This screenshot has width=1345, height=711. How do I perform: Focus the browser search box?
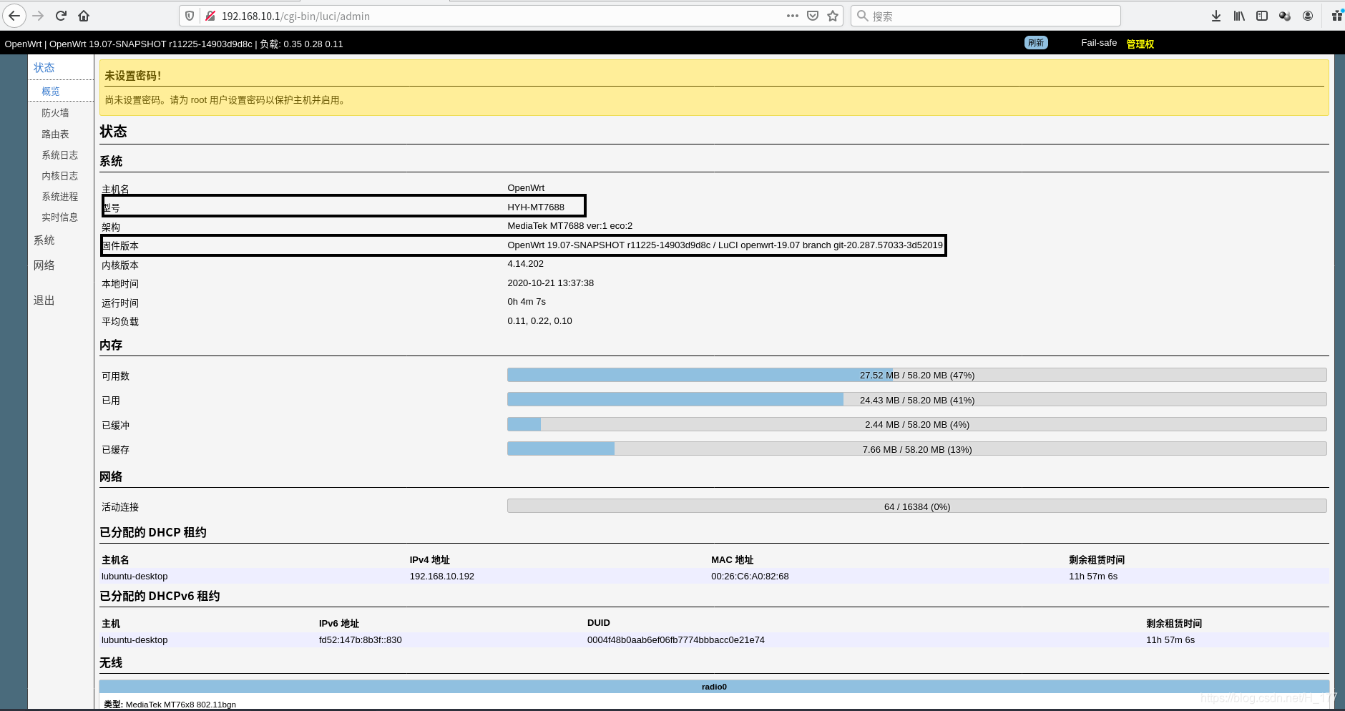coord(986,16)
